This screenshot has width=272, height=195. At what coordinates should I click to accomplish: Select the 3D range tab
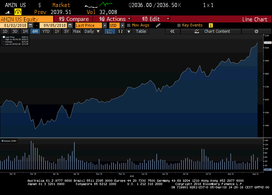point(15,31)
